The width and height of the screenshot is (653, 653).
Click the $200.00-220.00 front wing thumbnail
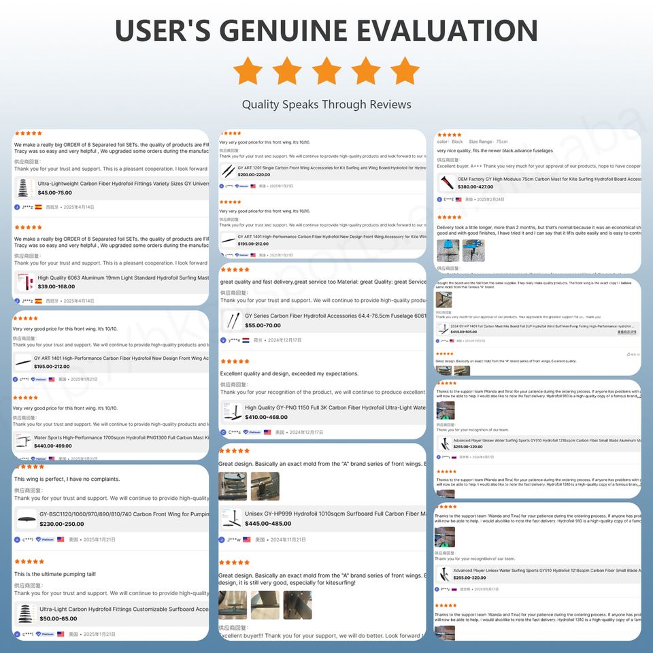pyautogui.click(x=228, y=171)
